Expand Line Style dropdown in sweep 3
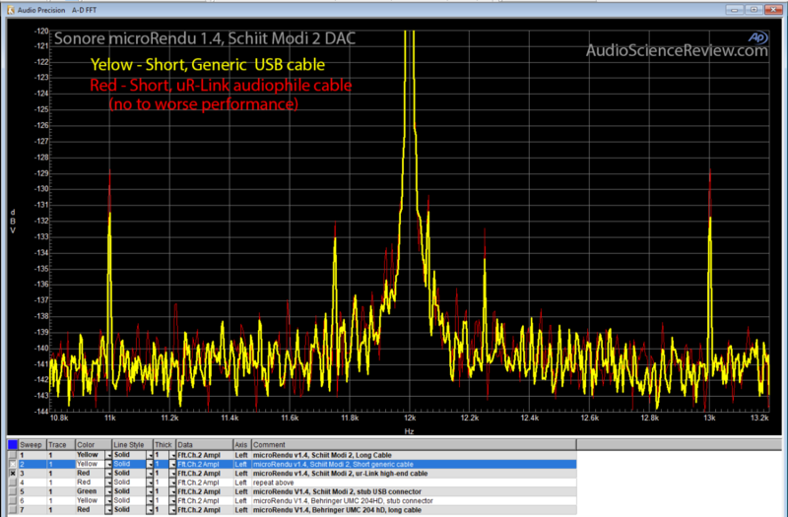Image resolution: width=788 pixels, height=517 pixels. (x=149, y=474)
